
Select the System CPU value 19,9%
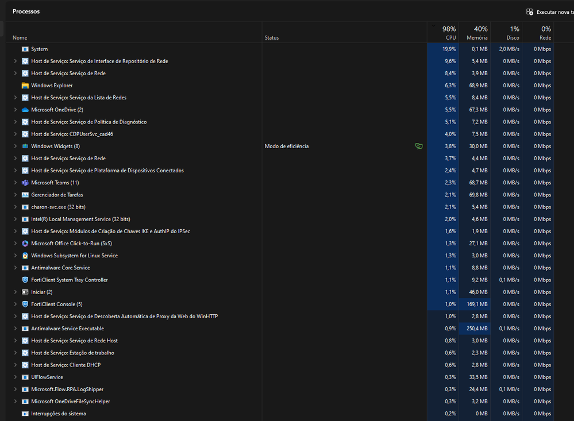click(x=449, y=49)
